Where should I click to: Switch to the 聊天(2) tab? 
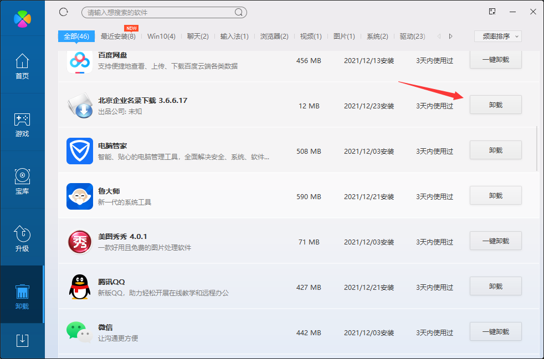click(198, 37)
